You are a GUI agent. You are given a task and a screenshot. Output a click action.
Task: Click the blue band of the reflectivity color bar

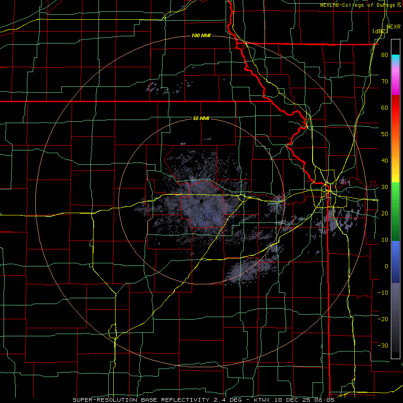click(395, 262)
